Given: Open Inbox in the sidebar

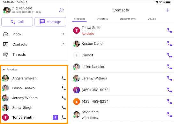Looking at the screenshot, I should [34, 34].
